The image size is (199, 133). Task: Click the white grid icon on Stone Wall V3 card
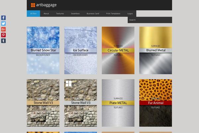pyautogui.click(x=69, y=83)
